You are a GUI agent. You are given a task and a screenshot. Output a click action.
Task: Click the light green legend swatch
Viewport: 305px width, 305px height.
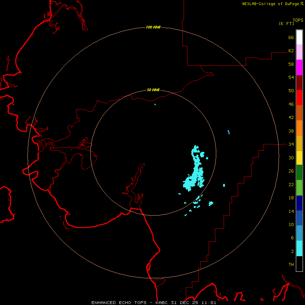(299, 188)
